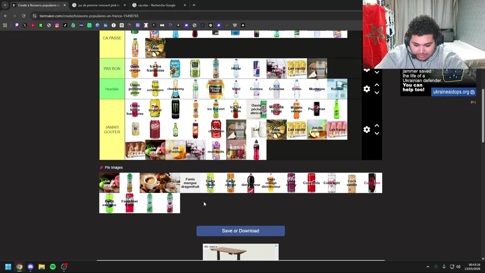
Task: Open volume control in system tray
Action: [458, 267]
